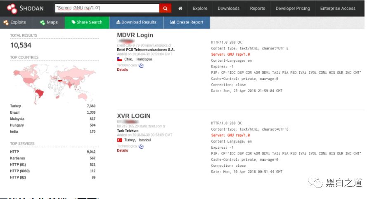Image resolution: width=374 pixels, height=199 pixels.
Task: Open the MDVR Login result title
Action: coord(135,35)
